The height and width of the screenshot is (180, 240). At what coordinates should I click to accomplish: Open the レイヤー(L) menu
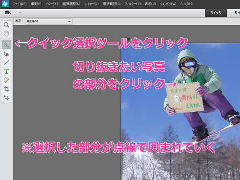(92, 4)
